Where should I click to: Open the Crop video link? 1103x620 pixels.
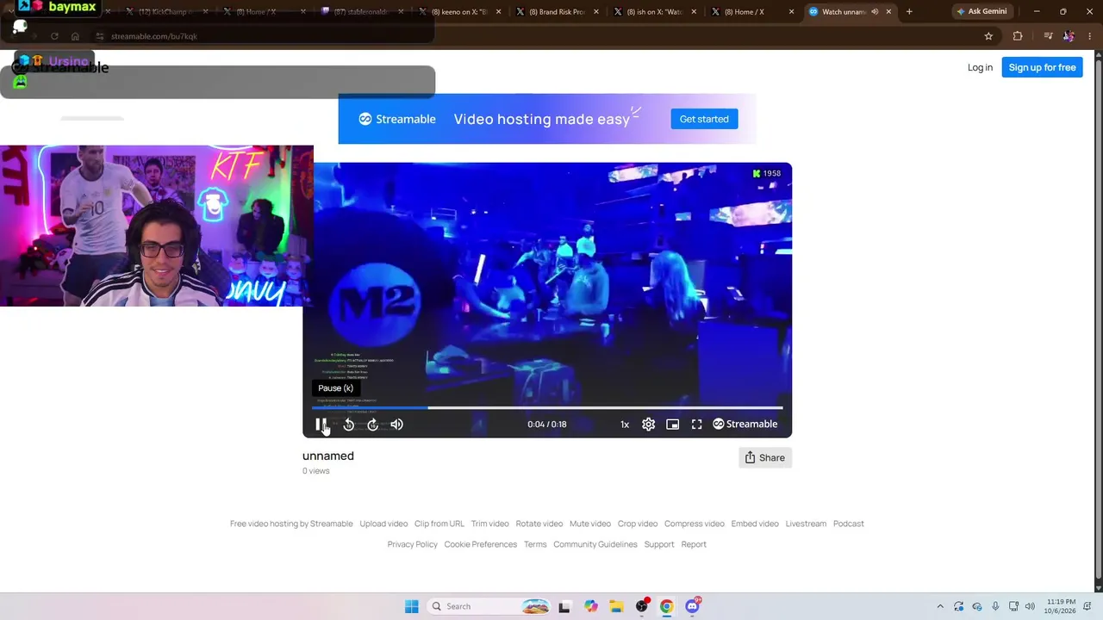tap(637, 524)
